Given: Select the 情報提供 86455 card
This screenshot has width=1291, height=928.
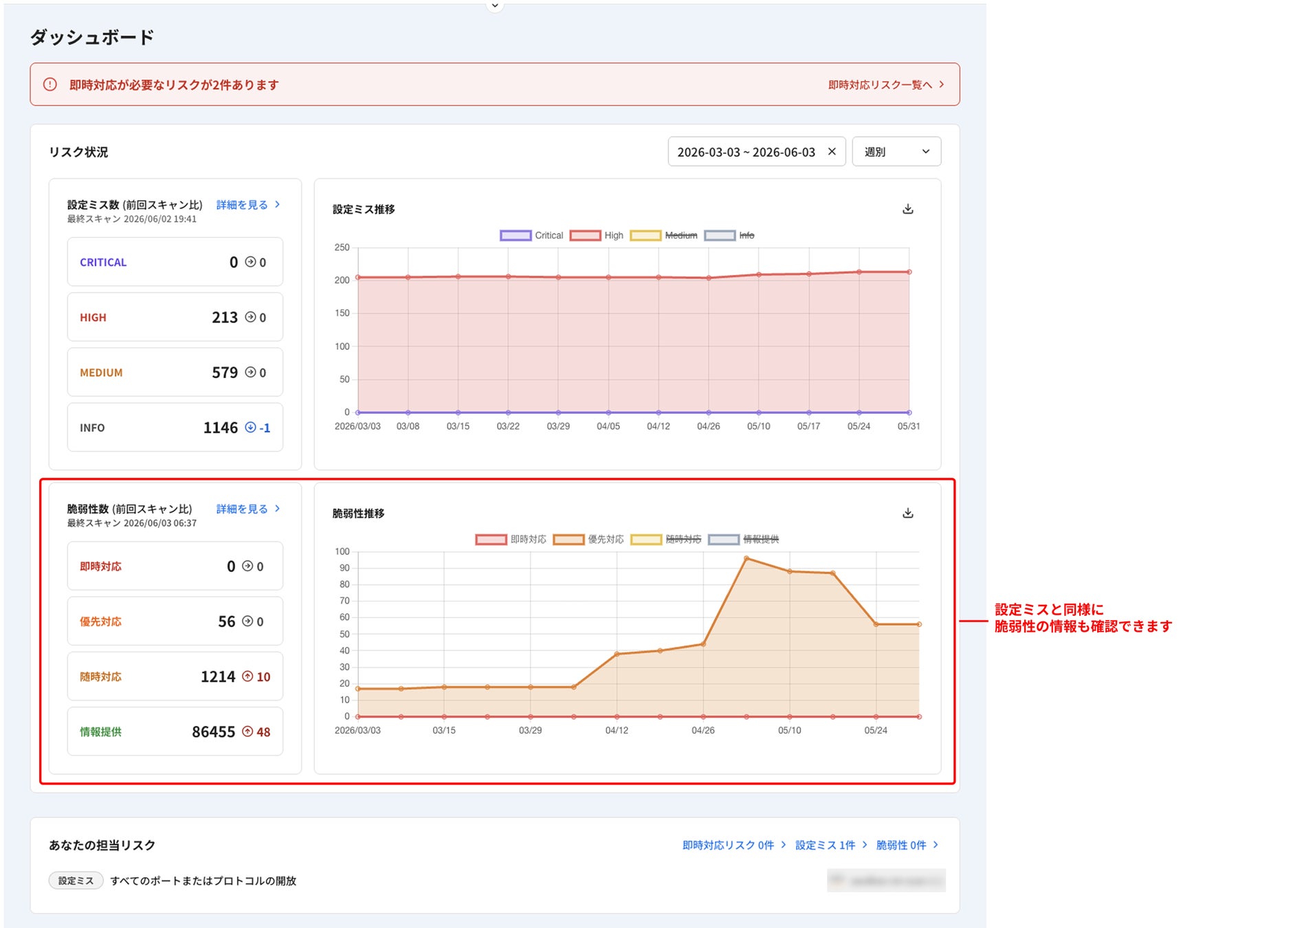Looking at the screenshot, I should point(175,731).
